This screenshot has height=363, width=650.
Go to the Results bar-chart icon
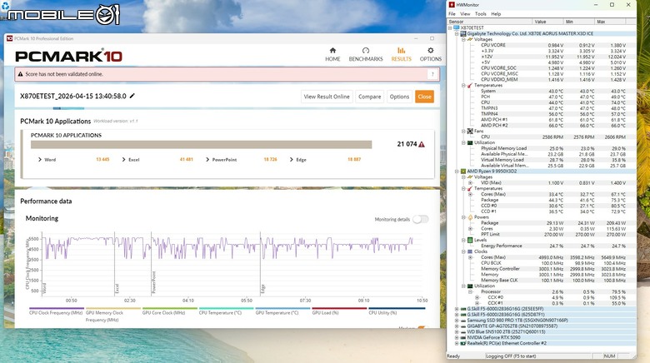point(402,50)
